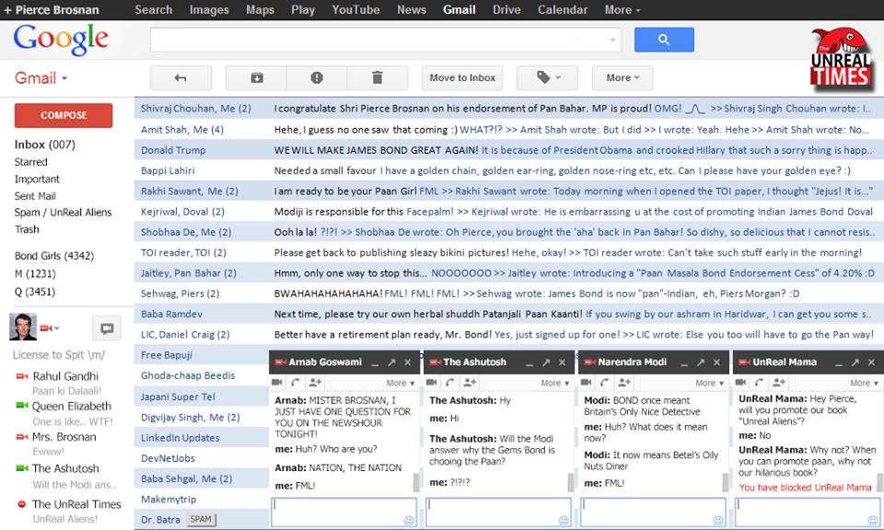
Task: Open the Trash folder
Action: (x=27, y=229)
